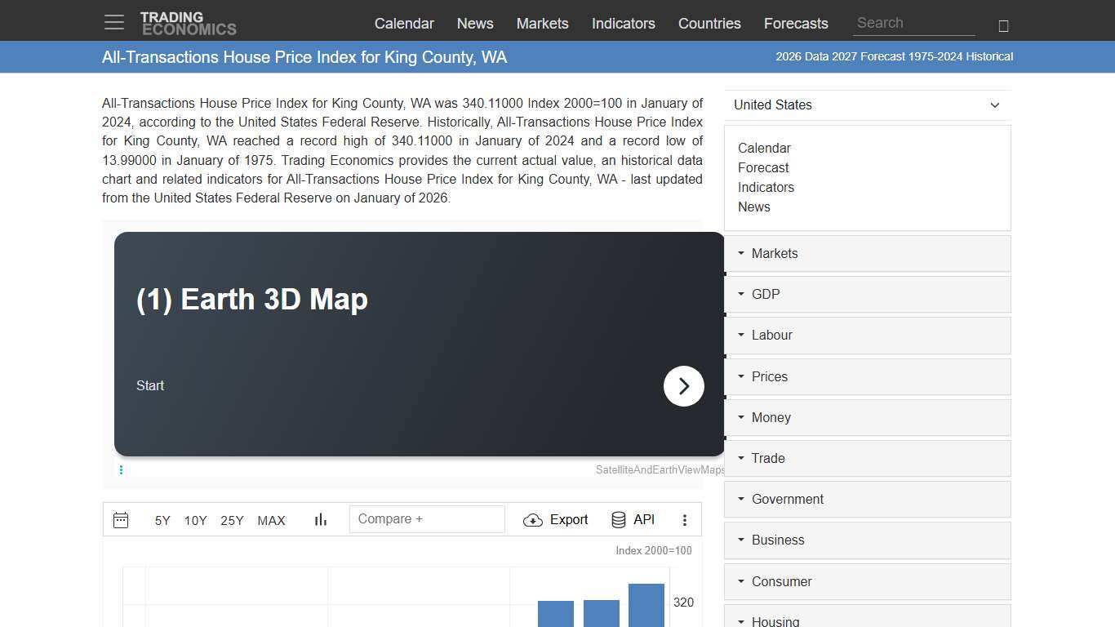Click the icon right of search box
Viewport: 1115px width, 627px height.
click(1003, 26)
